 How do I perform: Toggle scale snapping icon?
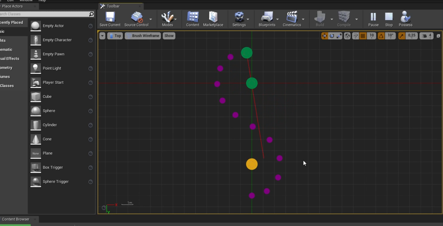(x=402, y=36)
